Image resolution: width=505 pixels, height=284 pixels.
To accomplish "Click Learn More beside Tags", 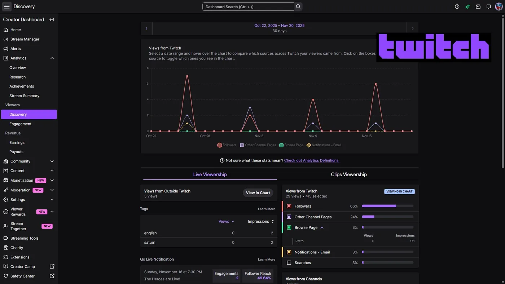I will pyautogui.click(x=267, y=209).
